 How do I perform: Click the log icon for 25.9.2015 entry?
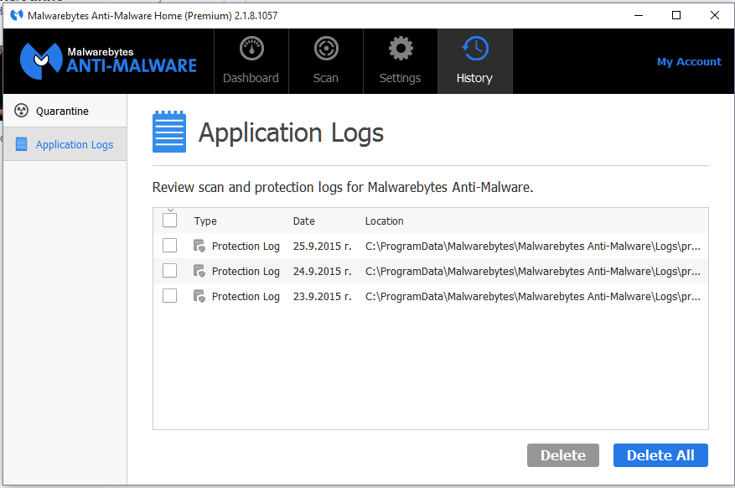[x=199, y=246]
